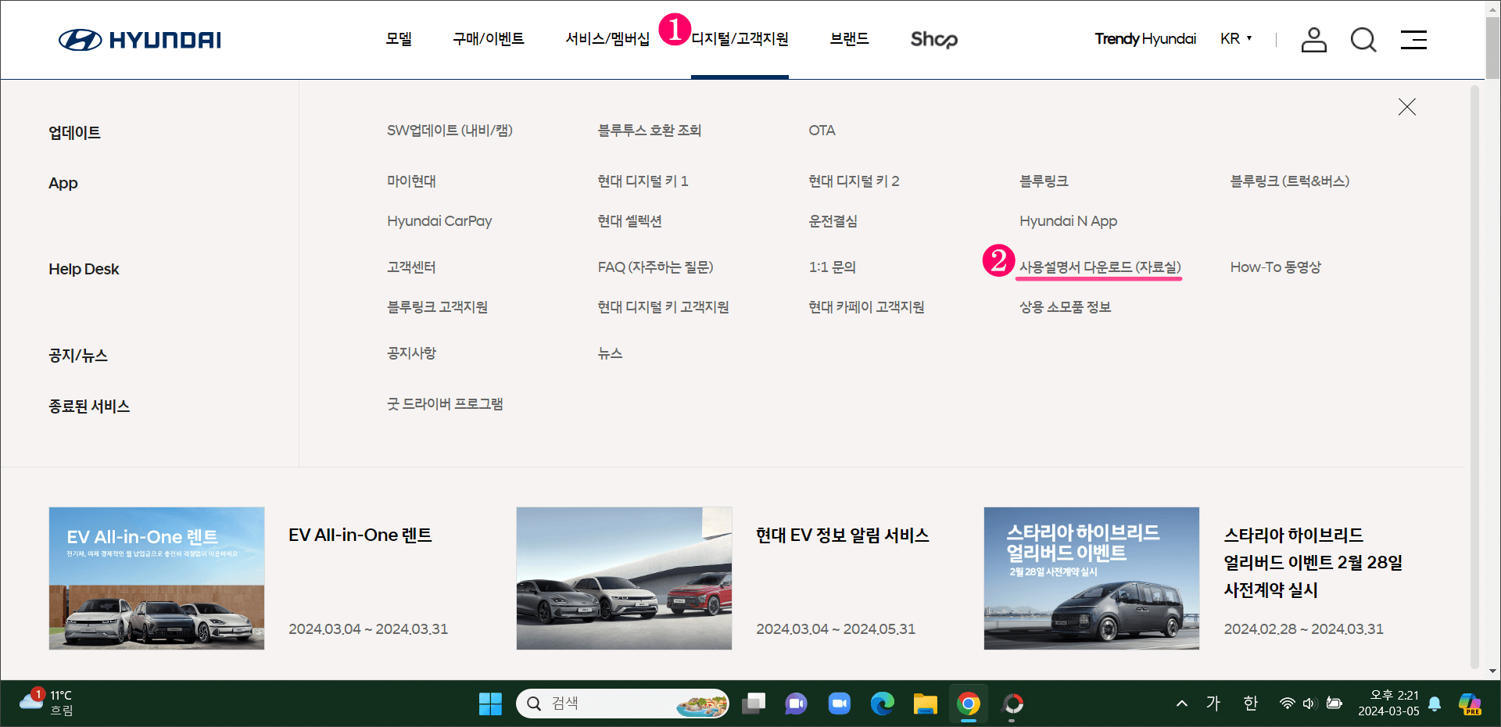The image size is (1501, 727).
Task: Open Microsoft Edge from taskbar
Action: tap(882, 704)
